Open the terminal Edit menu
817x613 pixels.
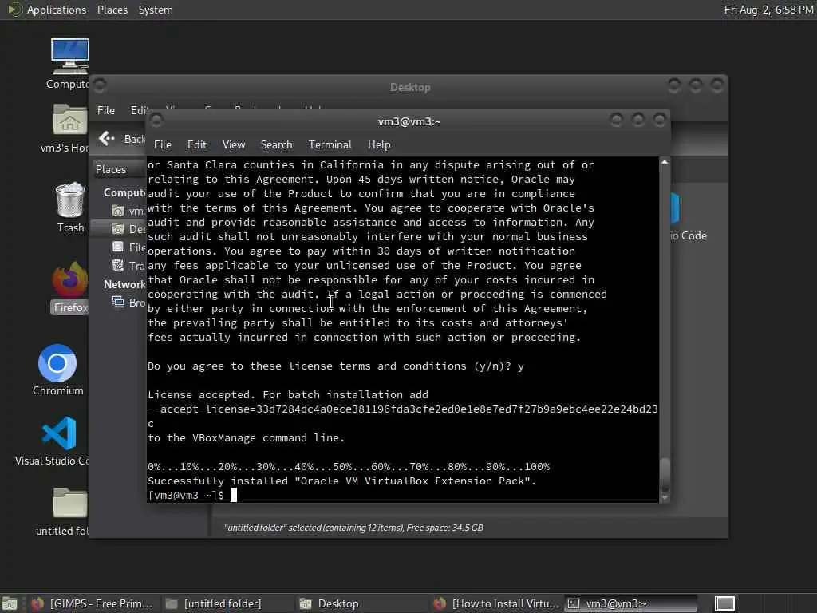[x=197, y=145]
